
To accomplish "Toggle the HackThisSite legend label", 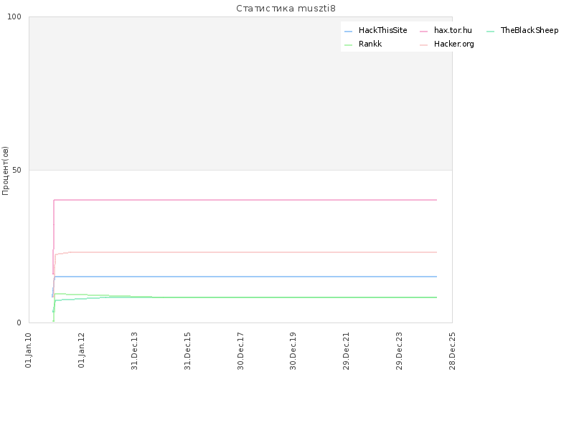I will [382, 30].
